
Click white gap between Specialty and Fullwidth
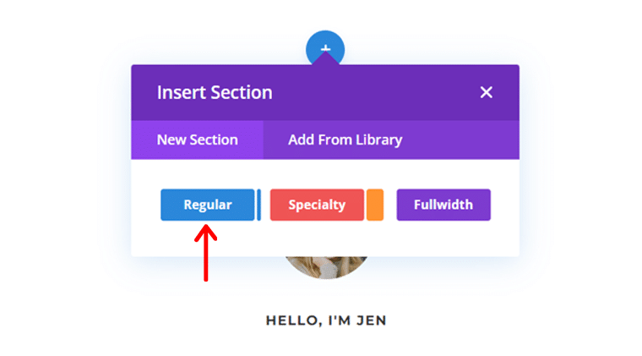point(389,205)
